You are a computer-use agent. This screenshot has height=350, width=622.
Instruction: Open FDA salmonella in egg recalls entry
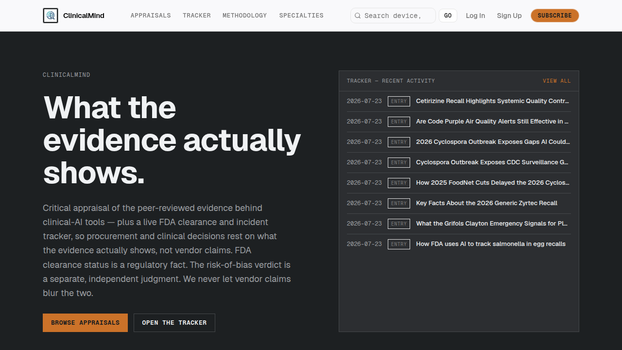point(491,244)
